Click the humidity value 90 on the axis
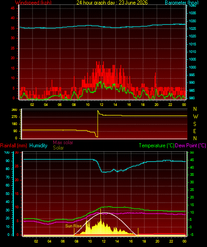 coord(8,161)
